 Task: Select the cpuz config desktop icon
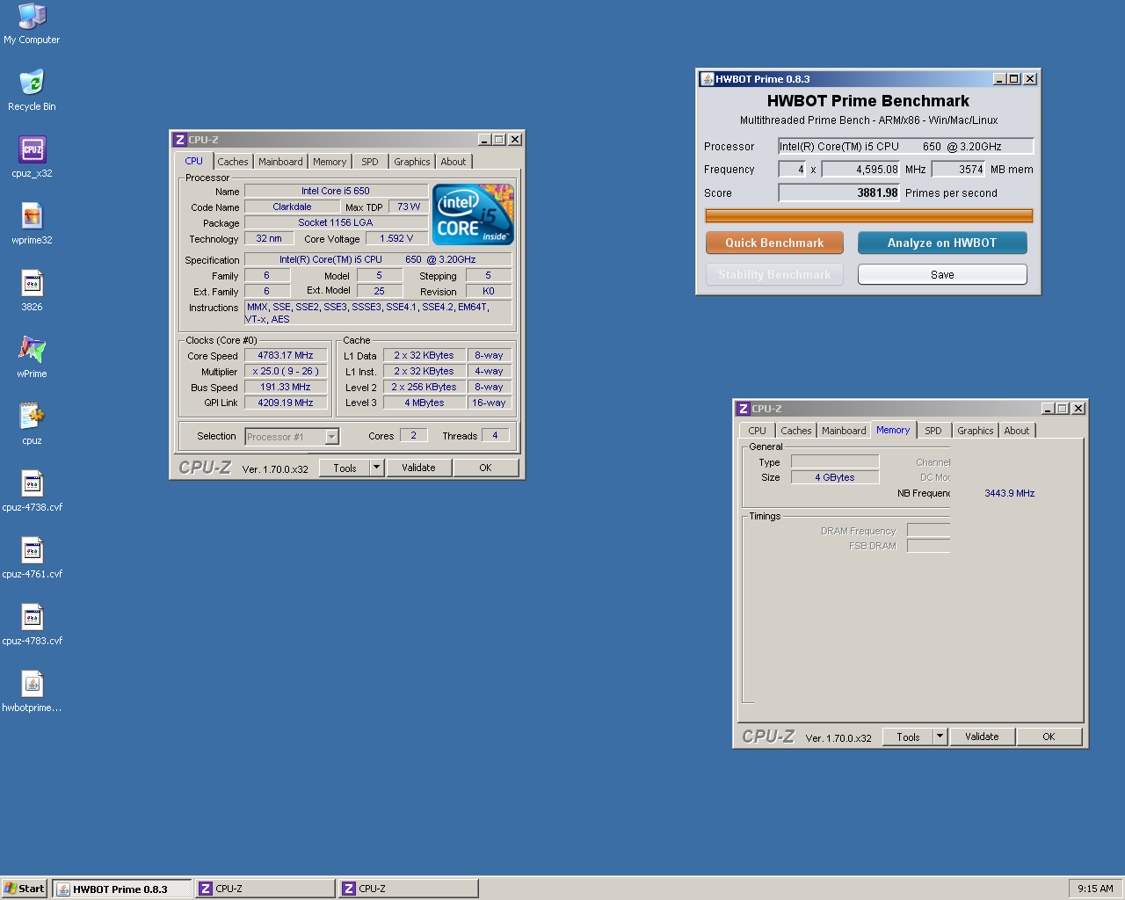click(x=32, y=424)
